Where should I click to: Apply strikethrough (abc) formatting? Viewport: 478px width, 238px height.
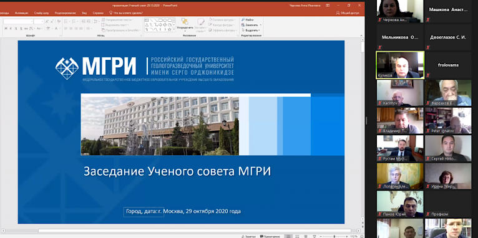point(26,28)
